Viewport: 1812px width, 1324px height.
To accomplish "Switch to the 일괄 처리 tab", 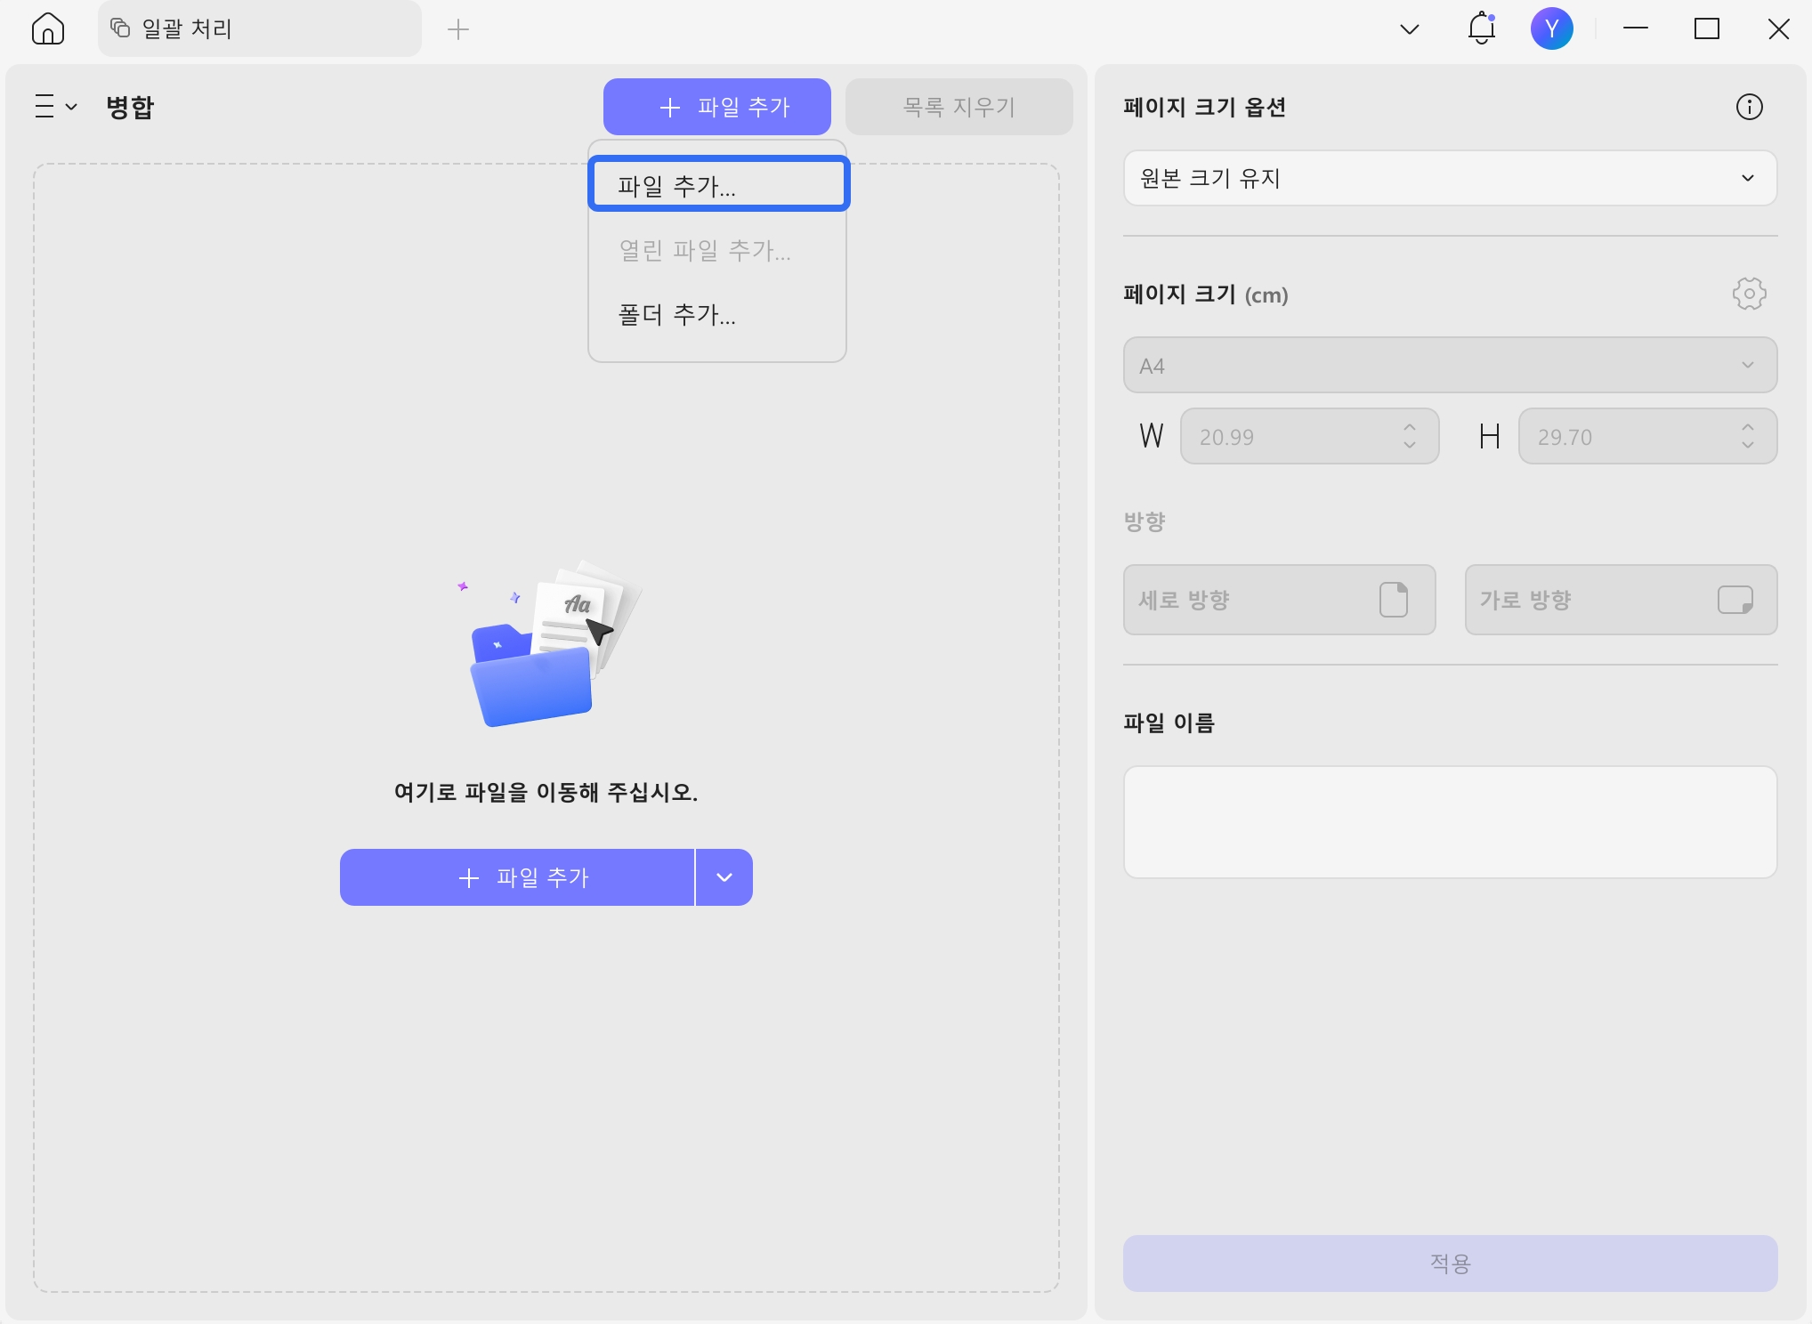I will [258, 28].
